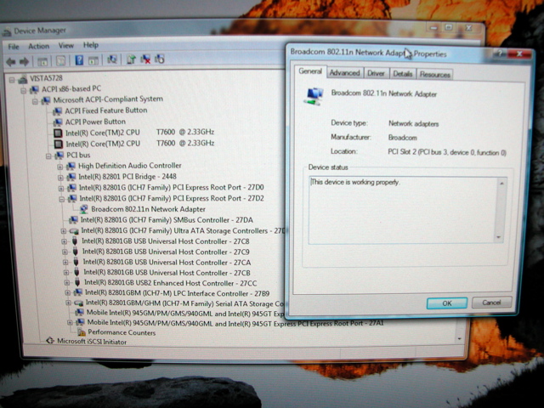
Task: Click the Back arrow in Device Manager toolbar
Action: click(11, 62)
